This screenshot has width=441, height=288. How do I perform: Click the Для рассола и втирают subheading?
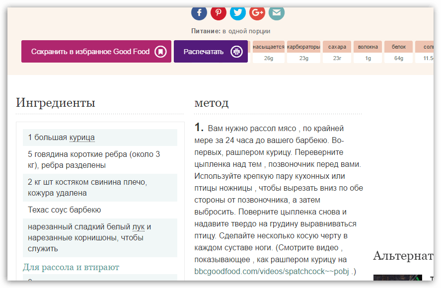pyautogui.click(x=71, y=268)
